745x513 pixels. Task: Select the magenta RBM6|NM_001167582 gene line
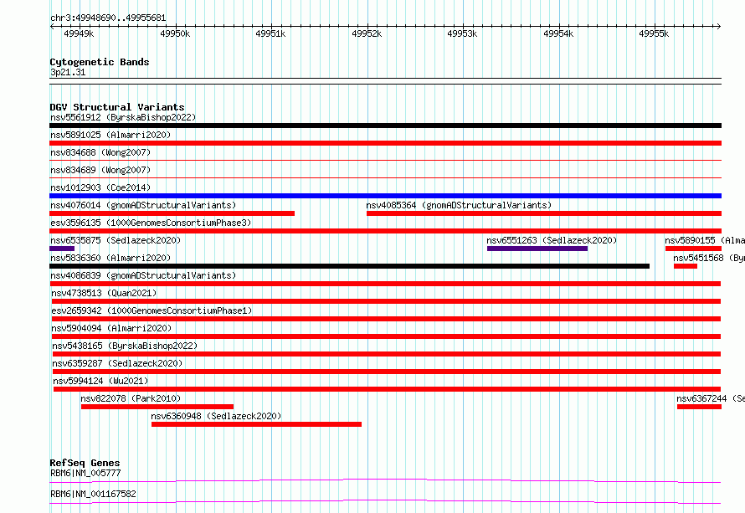pyautogui.click(x=385, y=501)
